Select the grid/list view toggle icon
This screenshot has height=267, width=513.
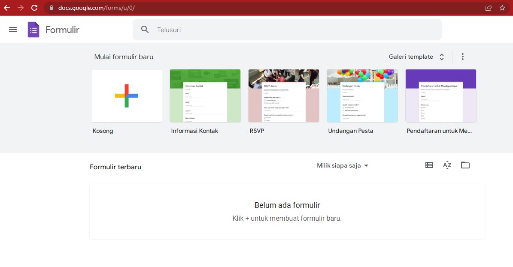(x=429, y=165)
